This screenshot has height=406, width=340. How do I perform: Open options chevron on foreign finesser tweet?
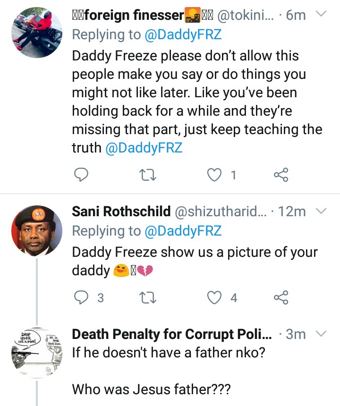point(320,15)
